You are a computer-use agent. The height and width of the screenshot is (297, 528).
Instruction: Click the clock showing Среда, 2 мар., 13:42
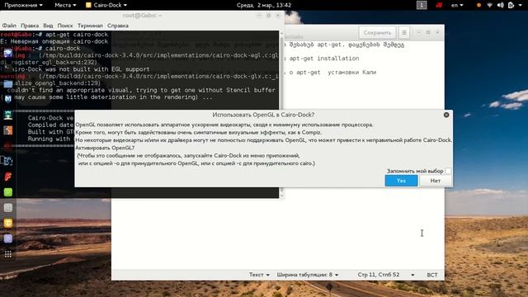(x=264, y=5)
